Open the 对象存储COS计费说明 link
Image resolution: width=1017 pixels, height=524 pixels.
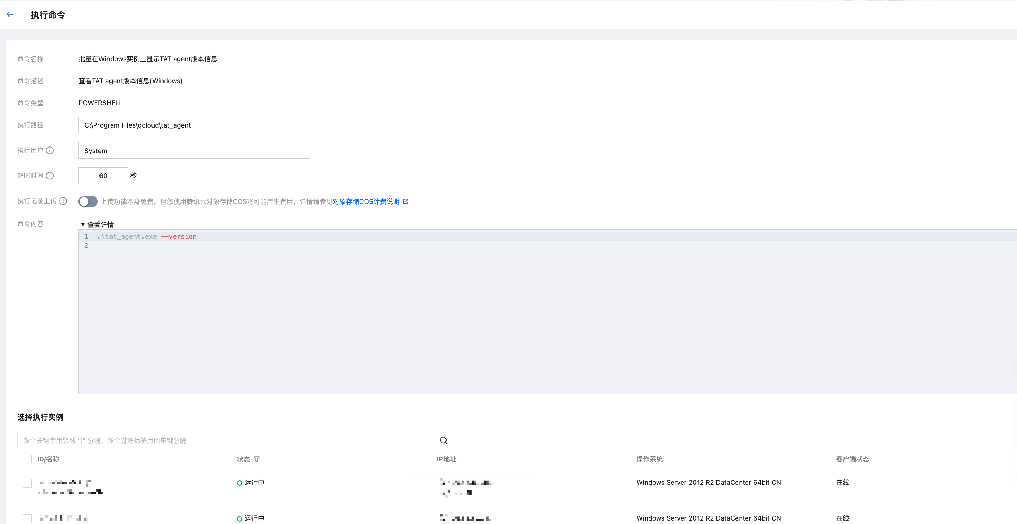366,201
